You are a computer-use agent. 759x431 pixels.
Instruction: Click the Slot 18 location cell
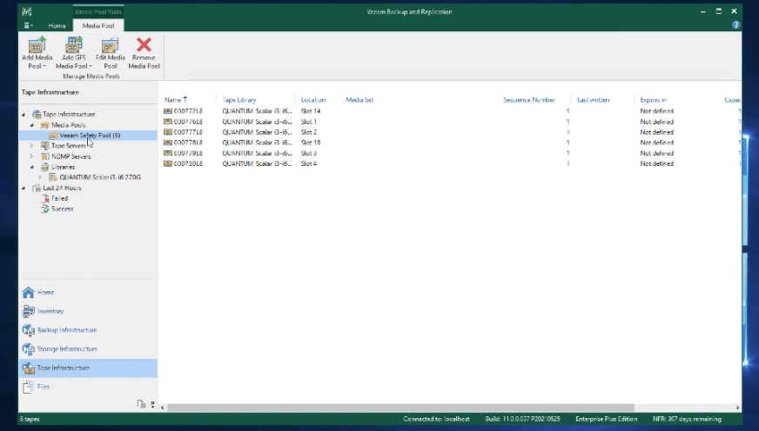tap(311, 143)
